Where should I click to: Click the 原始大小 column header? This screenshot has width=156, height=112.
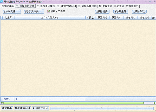[x=116, y=18]
